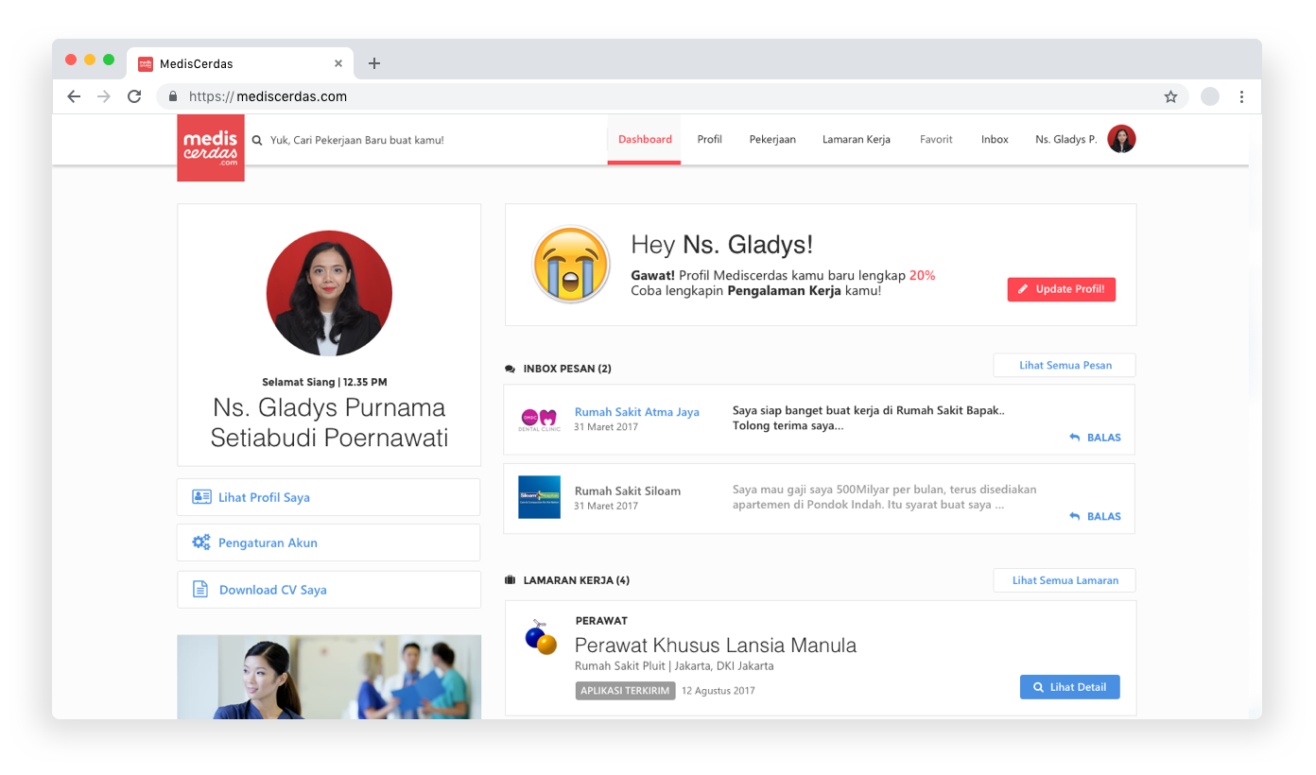Open the Favorit tab
Image resolution: width=1316 pixels, height=775 pixels.
click(936, 139)
